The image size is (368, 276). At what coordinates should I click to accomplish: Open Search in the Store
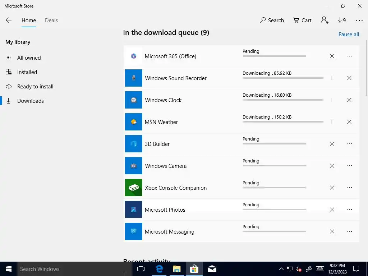click(x=272, y=20)
